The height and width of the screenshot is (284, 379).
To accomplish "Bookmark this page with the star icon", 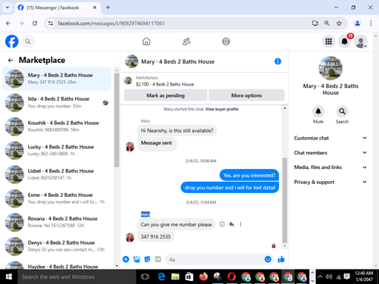I will (x=339, y=23).
